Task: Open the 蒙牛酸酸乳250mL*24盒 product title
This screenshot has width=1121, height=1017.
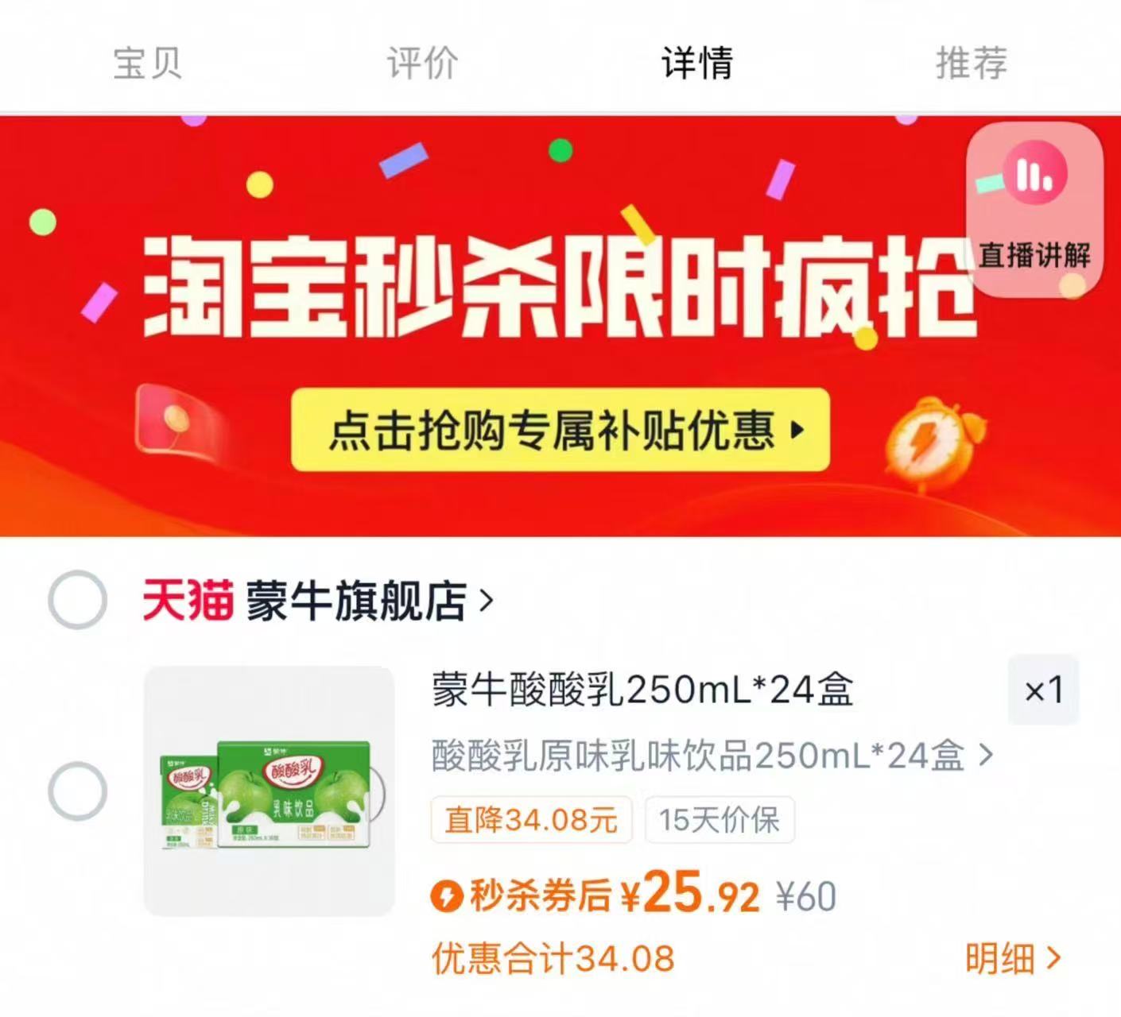Action: 642,690
